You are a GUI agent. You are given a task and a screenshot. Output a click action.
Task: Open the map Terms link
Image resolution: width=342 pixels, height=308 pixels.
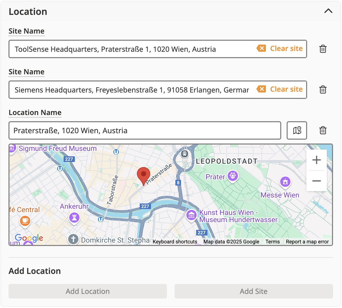[273, 242]
